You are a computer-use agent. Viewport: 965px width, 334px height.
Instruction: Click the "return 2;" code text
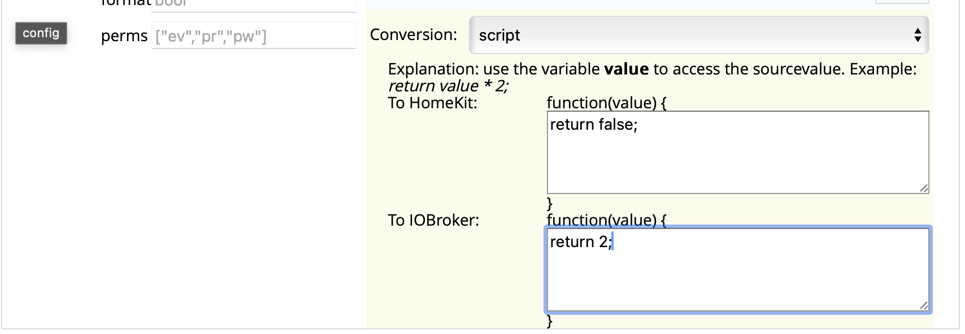(580, 242)
